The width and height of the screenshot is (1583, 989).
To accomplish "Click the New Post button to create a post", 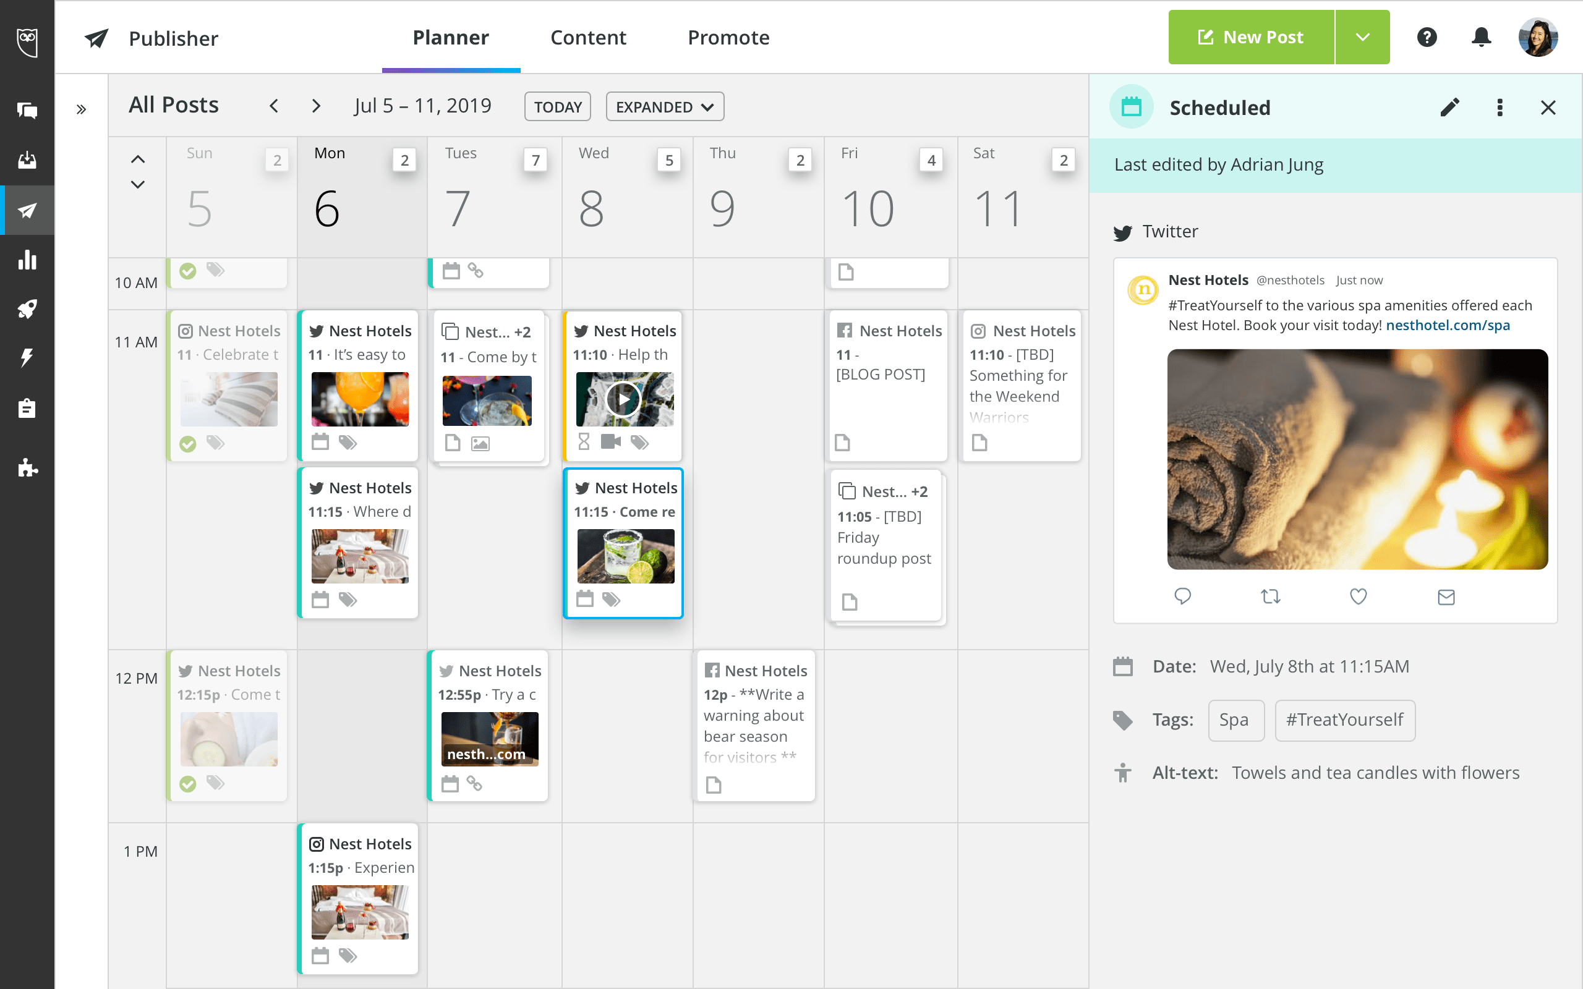I will point(1250,36).
